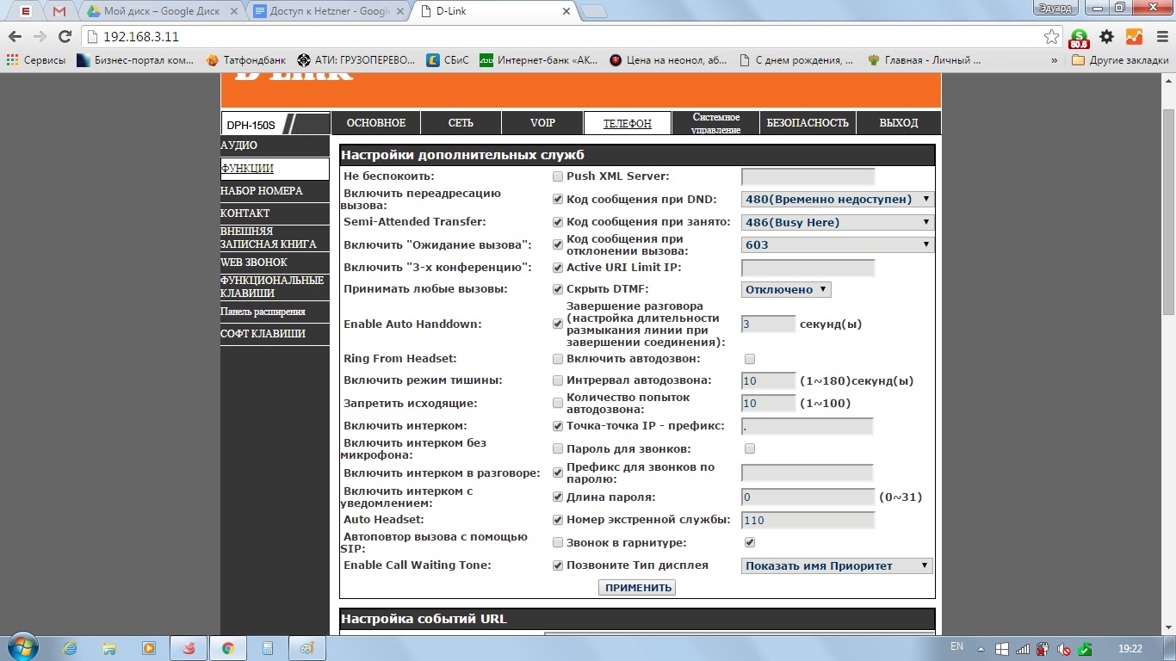
Task: Open the Скрыть DTMF dropdown
Action: click(x=786, y=289)
